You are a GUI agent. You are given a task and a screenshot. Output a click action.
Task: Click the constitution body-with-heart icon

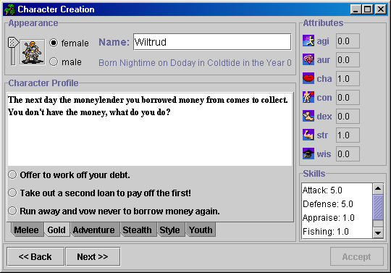tap(308, 97)
